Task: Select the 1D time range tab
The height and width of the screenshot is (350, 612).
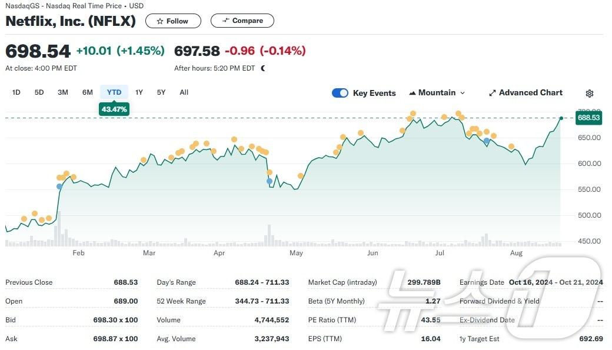Action: [16, 92]
